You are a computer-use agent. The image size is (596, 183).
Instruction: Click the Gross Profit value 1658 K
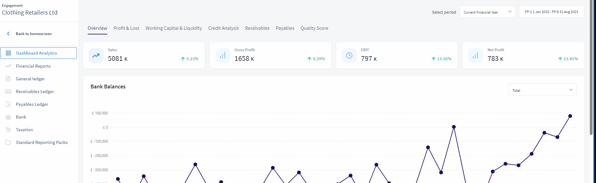(244, 59)
